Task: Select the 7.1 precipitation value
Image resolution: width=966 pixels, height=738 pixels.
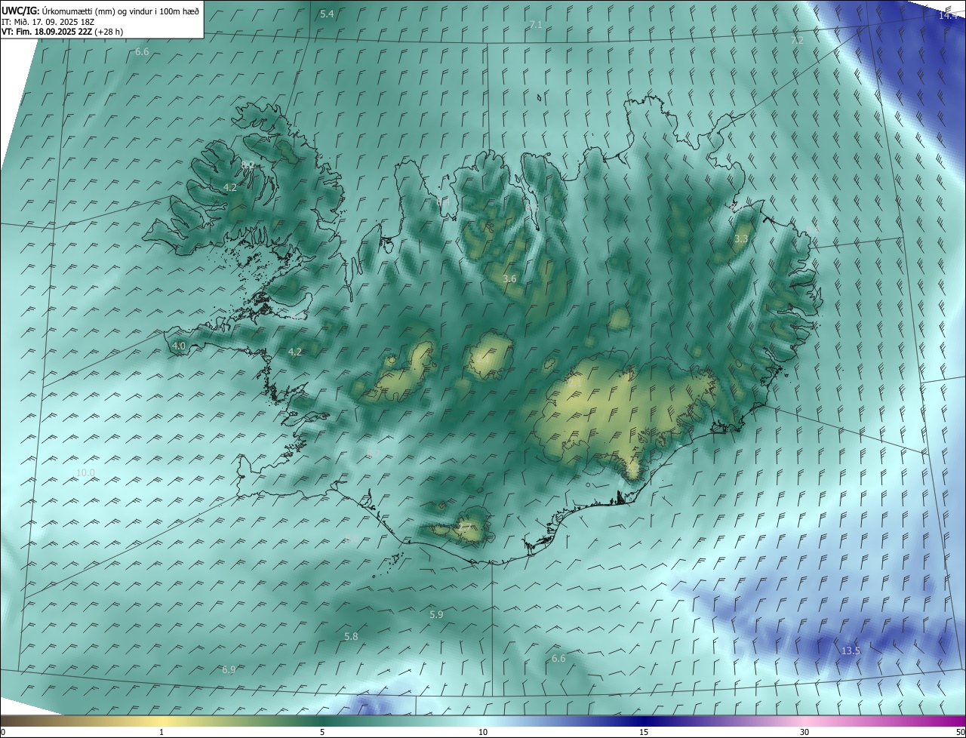Action: [536, 25]
